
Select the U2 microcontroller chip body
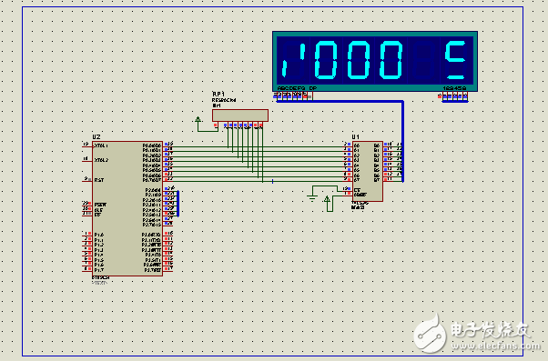coord(127,208)
